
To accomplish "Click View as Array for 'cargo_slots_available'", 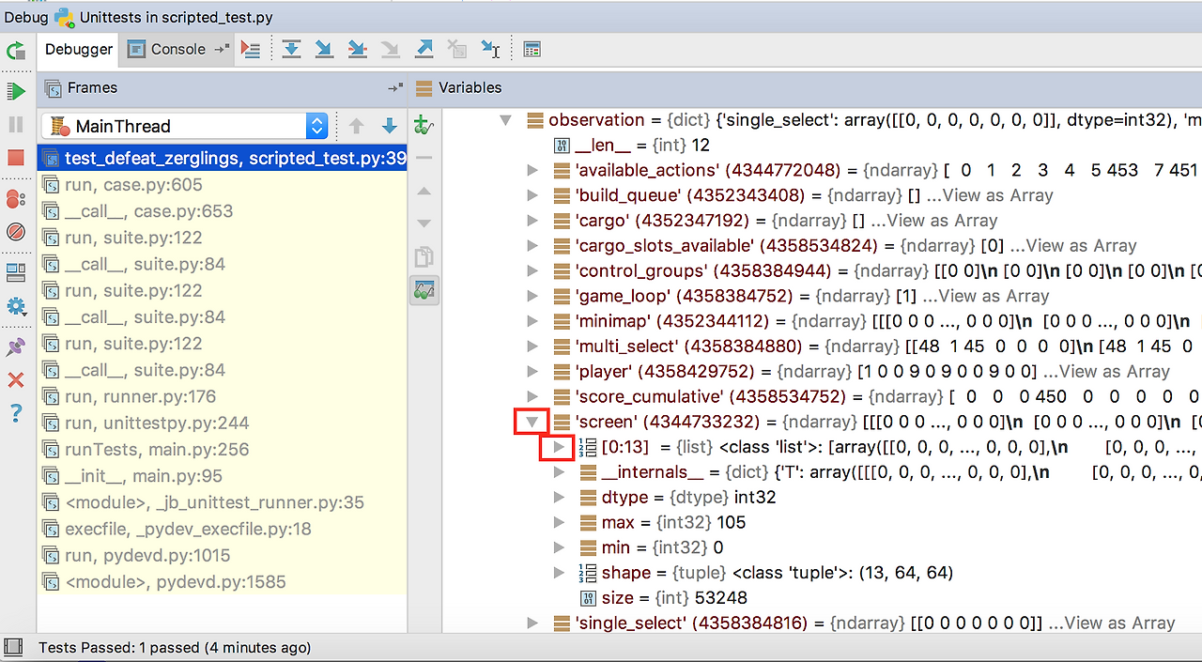I will [x=1073, y=246].
